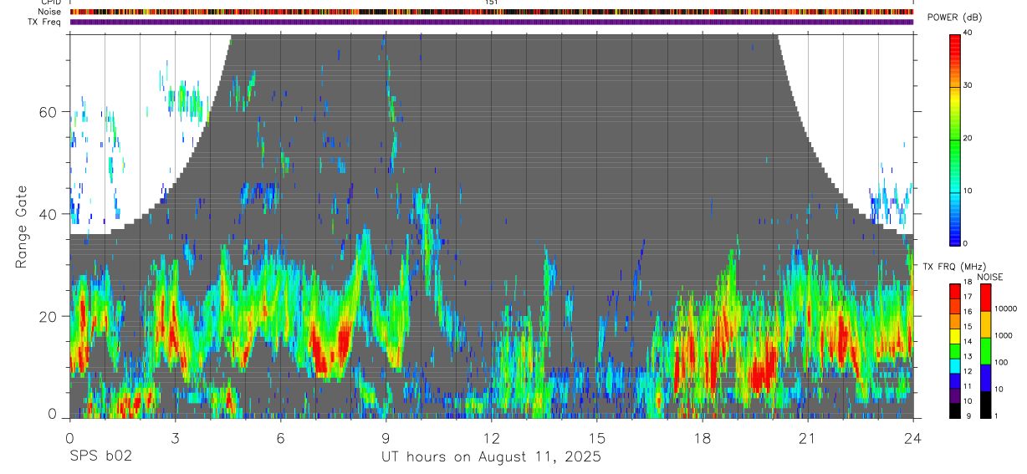
Task: Click the '16' TX frequency legend label
Action: coord(968,312)
